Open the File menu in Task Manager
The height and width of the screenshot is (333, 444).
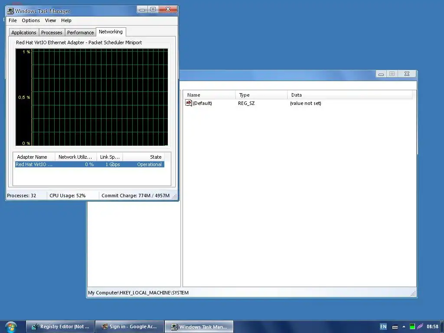(13, 20)
